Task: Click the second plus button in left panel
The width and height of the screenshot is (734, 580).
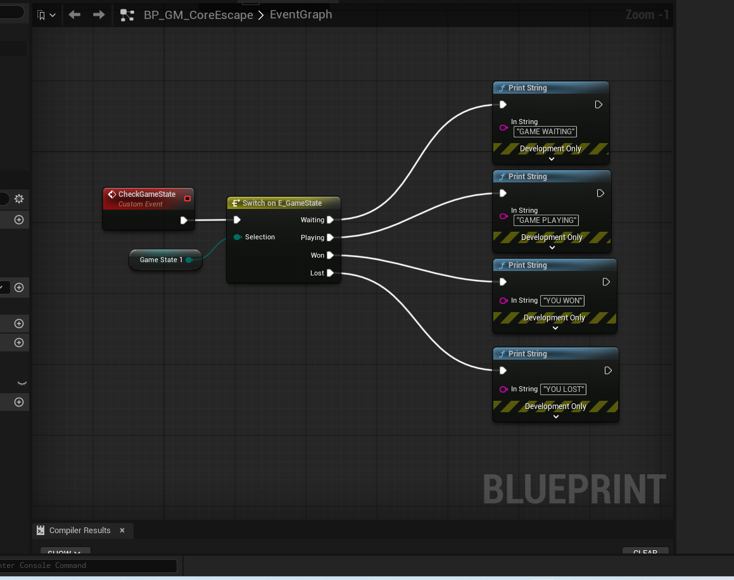Action: (x=19, y=287)
